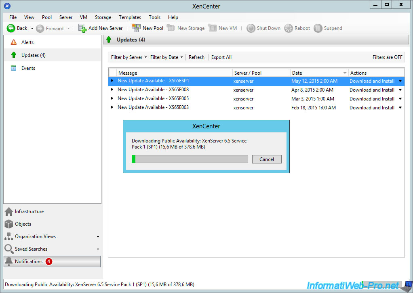Select New Update Available - XS65E008 message
Image resolution: width=413 pixels, height=293 pixels.
pyautogui.click(x=153, y=90)
